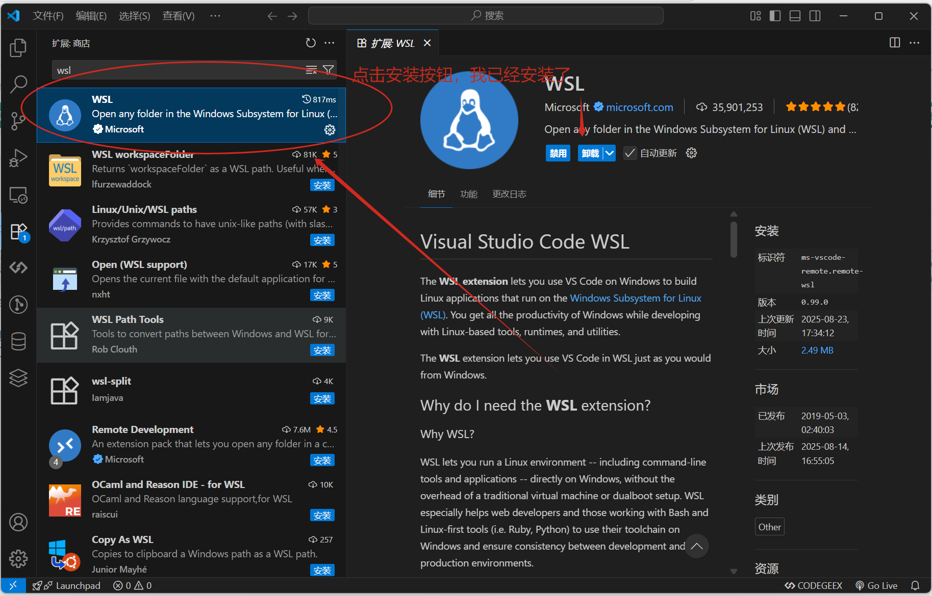Uninstall the WSL extension
This screenshot has width=932, height=596.
(x=590, y=153)
